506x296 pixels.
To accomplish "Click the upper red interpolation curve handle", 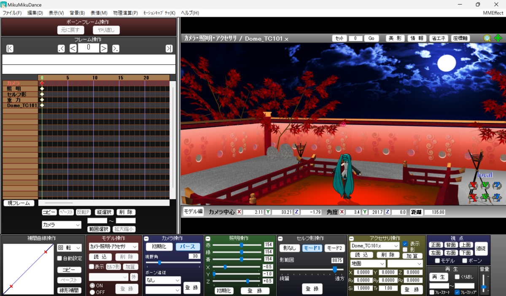I will click(x=46, y=252).
